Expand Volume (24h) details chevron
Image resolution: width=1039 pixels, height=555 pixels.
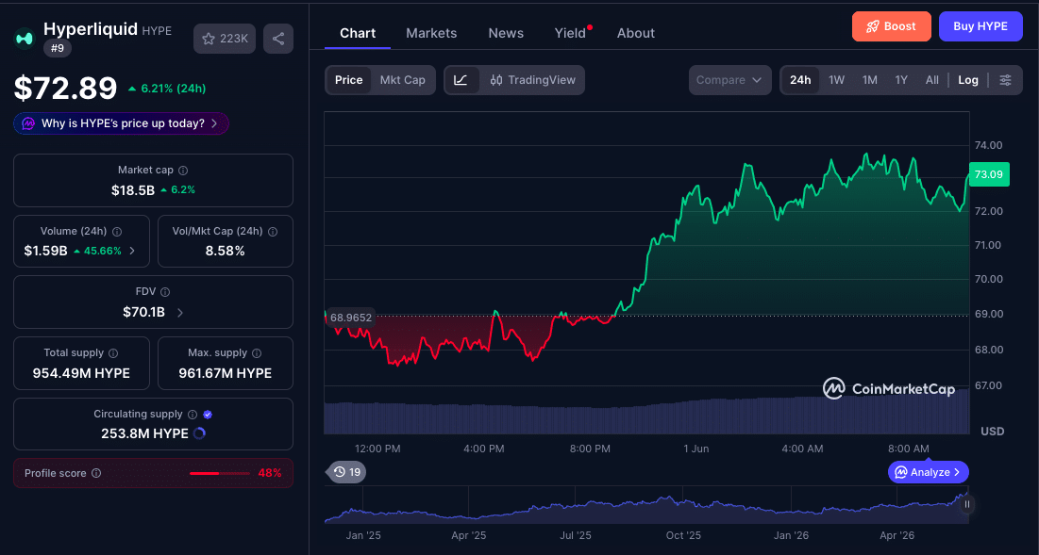[132, 251]
